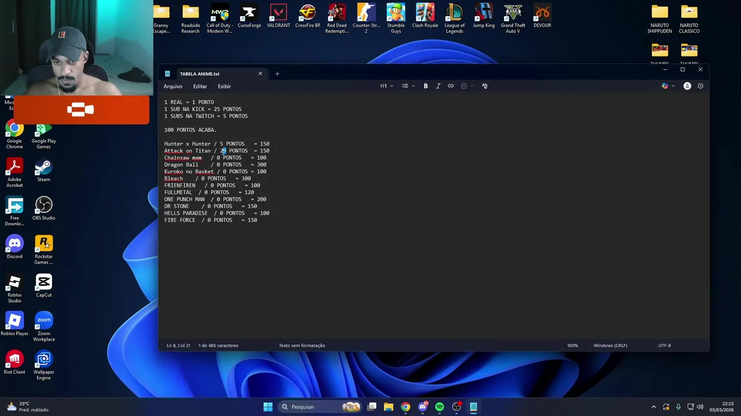Image resolution: width=741 pixels, height=416 pixels.
Task: Click the UTF-8 encoding indicator
Action: tap(665, 346)
